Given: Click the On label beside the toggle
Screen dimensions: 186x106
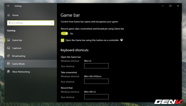Looking at the screenshot, I should point(71,33).
